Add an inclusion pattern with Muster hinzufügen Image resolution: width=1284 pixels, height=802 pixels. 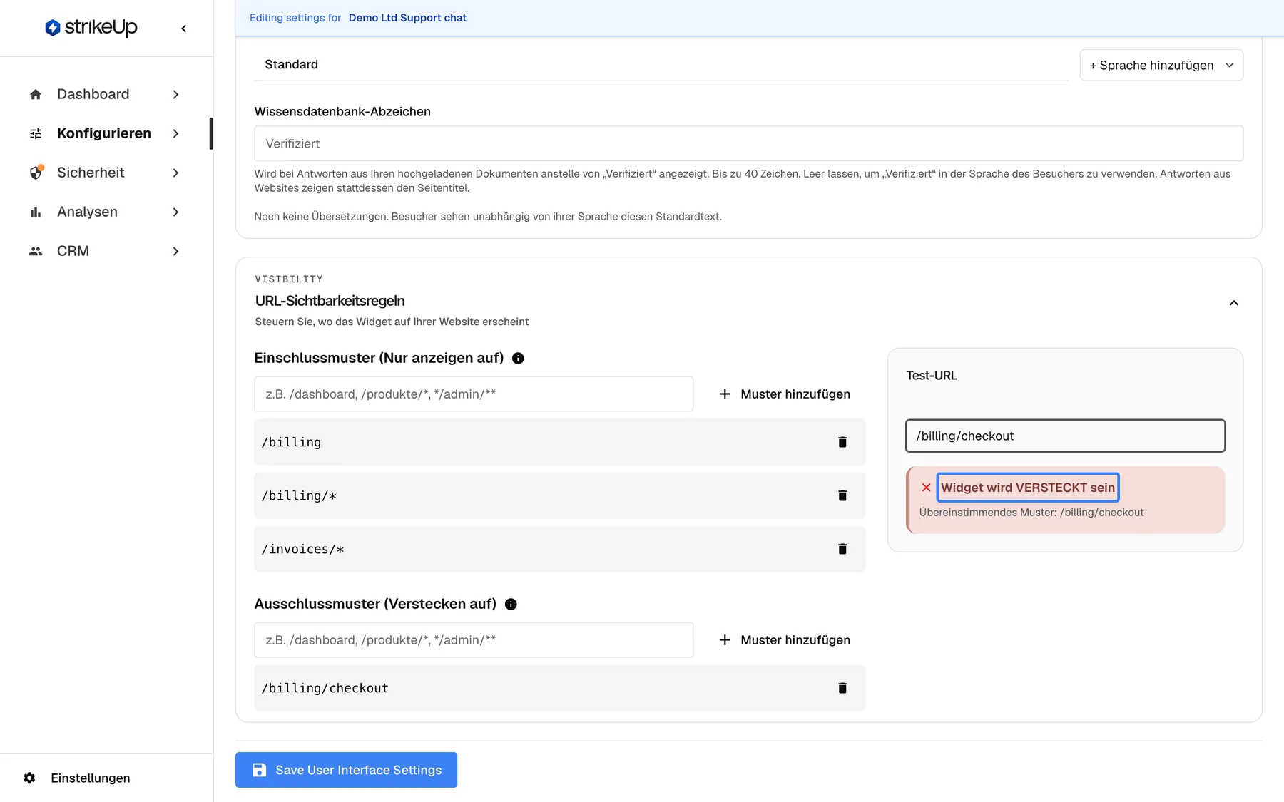click(785, 394)
